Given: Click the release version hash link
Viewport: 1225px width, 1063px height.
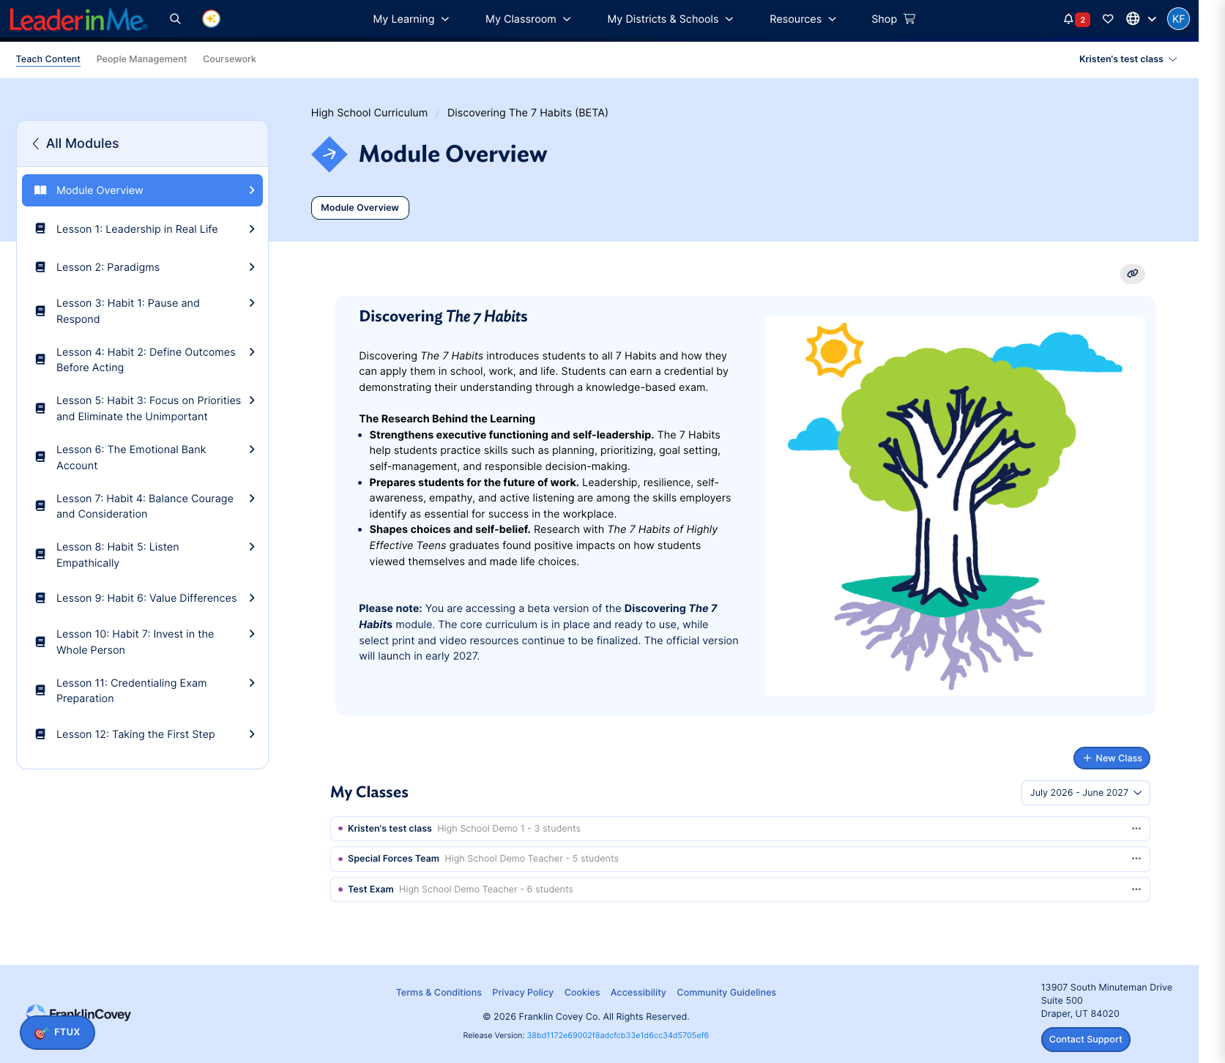Looking at the screenshot, I should click(618, 1036).
